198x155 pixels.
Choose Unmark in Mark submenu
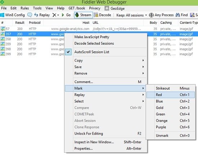tap(171, 136)
